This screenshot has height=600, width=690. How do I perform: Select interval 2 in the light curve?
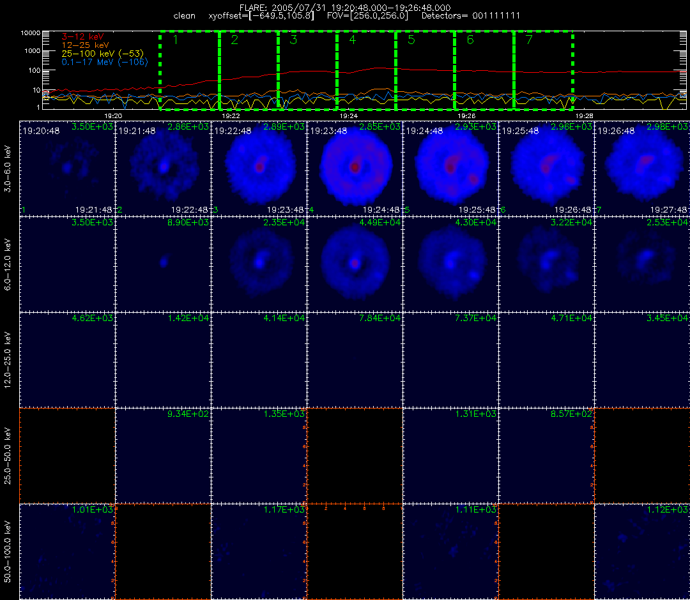tap(249, 70)
